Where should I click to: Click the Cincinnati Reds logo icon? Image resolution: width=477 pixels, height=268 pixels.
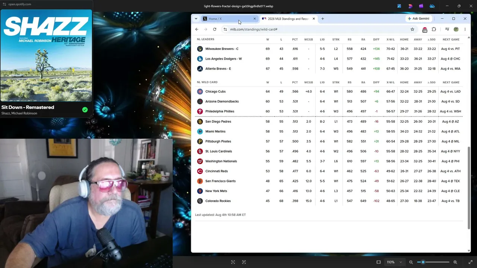[200, 171]
